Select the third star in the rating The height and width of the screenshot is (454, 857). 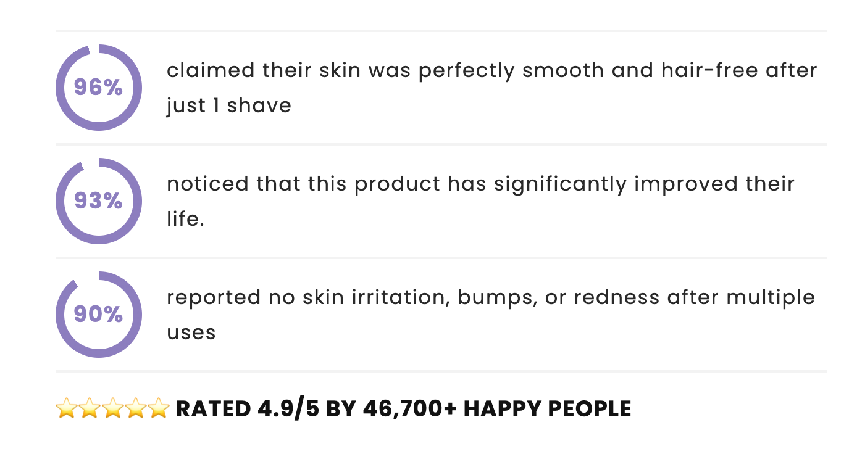pyautogui.click(x=112, y=408)
